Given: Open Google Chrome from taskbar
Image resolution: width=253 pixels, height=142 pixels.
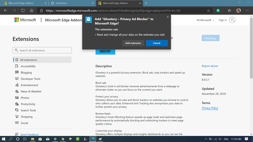Looking at the screenshot, I should click(x=62, y=139).
